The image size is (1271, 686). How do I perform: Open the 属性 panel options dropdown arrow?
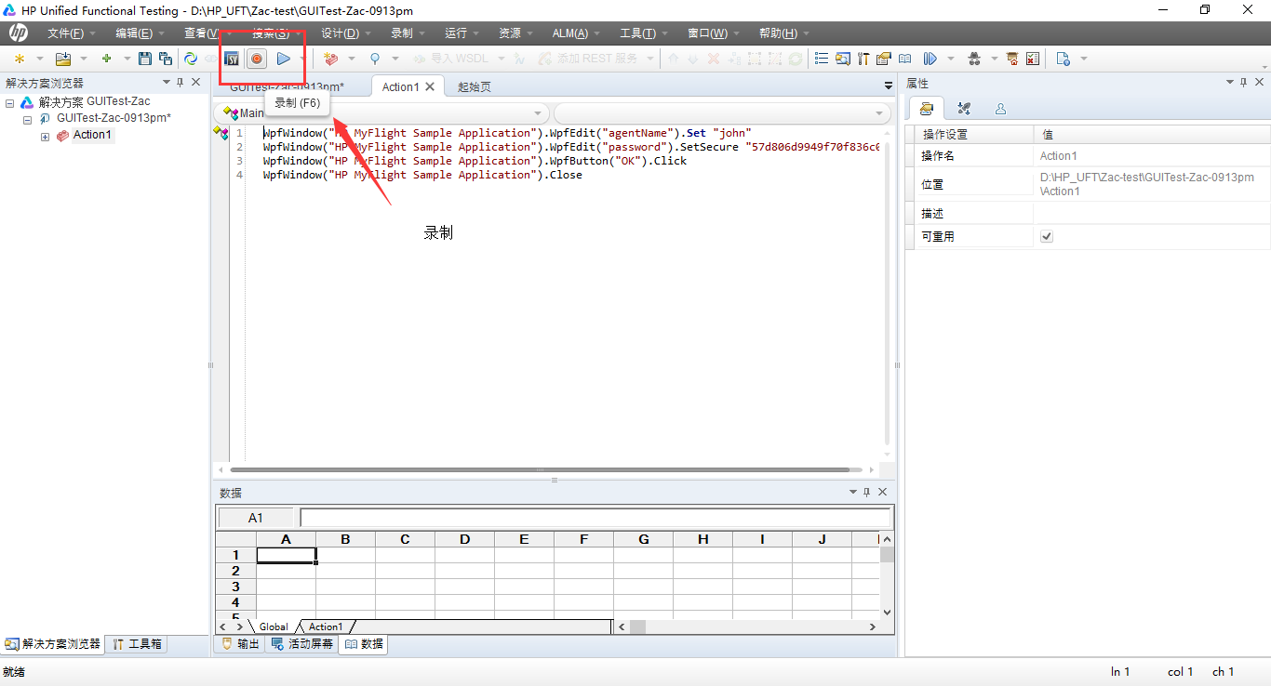click(x=1230, y=83)
